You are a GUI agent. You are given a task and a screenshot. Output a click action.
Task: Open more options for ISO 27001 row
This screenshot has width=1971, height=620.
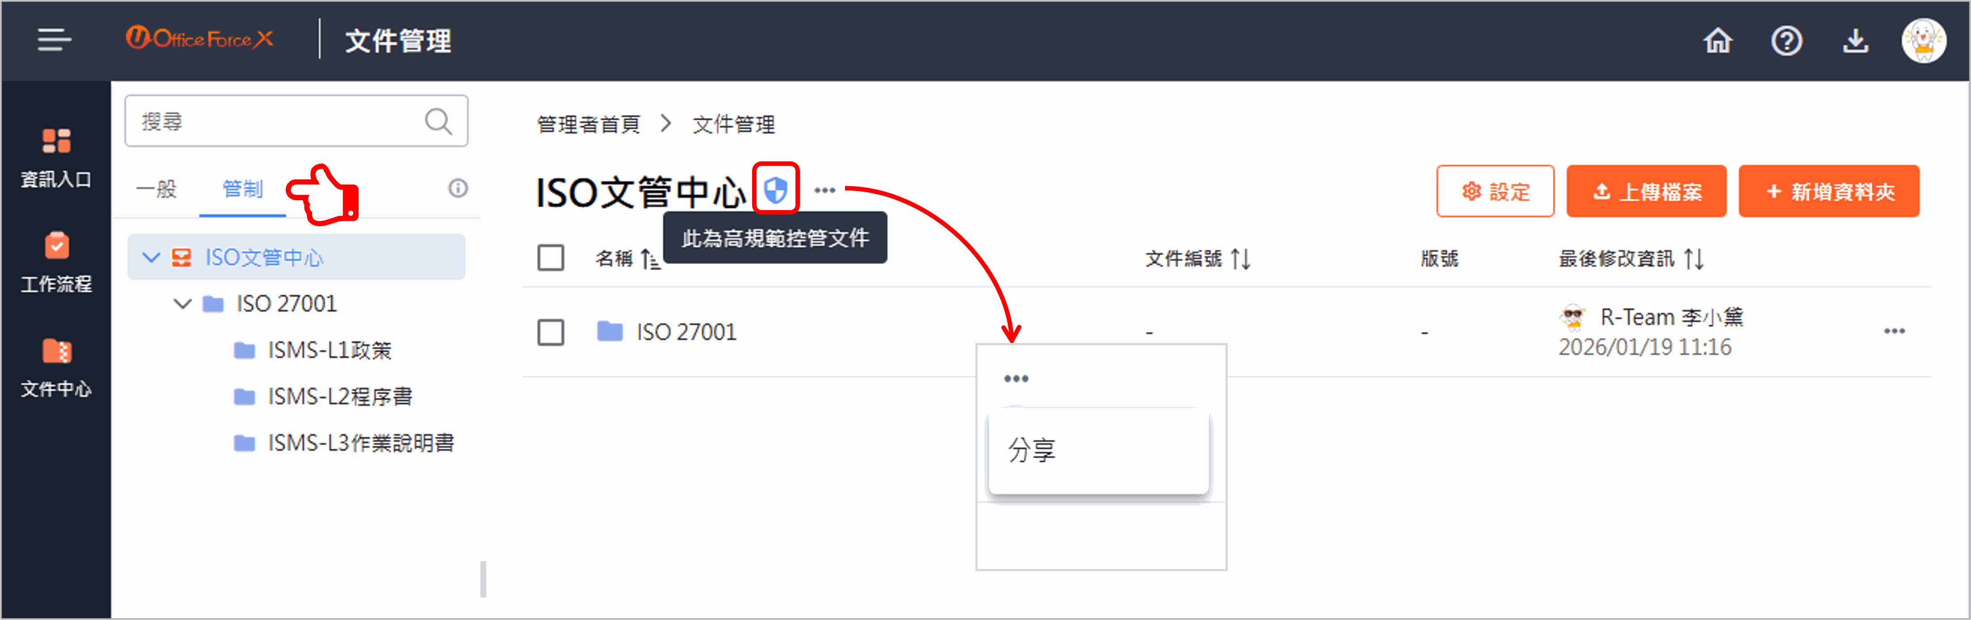click(x=1895, y=331)
